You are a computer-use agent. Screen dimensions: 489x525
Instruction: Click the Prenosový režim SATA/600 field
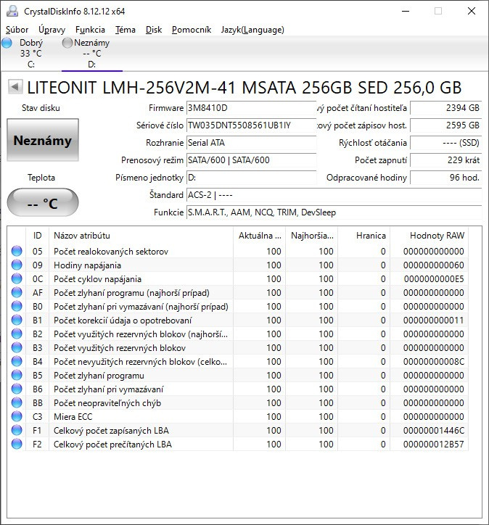click(251, 160)
